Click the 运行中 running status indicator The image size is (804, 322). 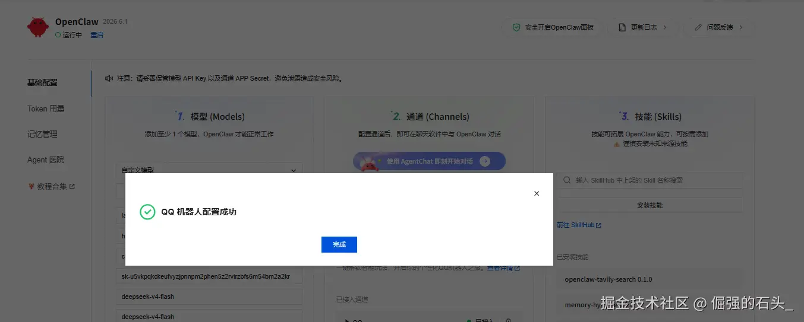point(68,35)
